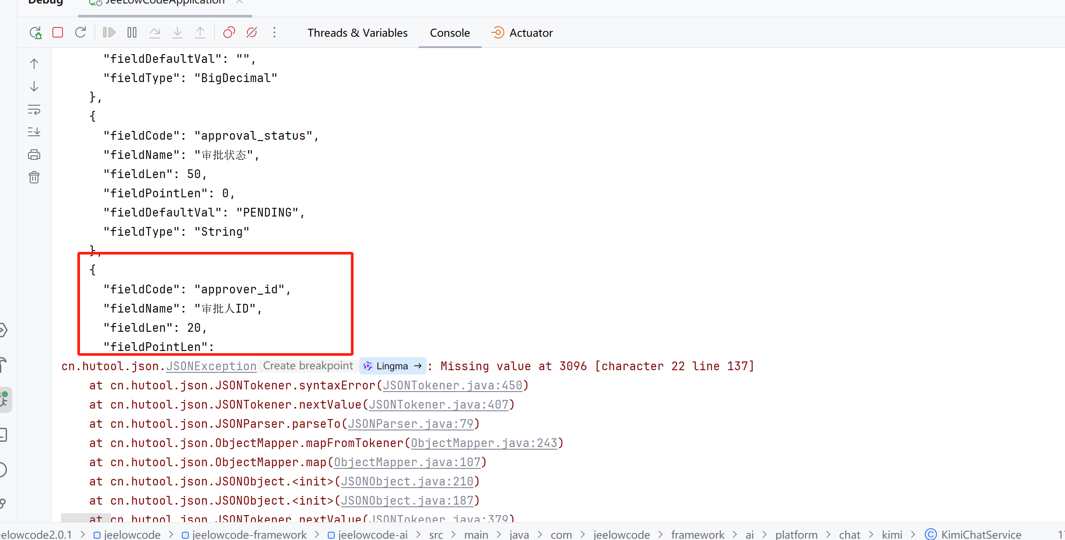The height and width of the screenshot is (540, 1065).
Task: Click java breadcrumb item
Action: coord(519,534)
